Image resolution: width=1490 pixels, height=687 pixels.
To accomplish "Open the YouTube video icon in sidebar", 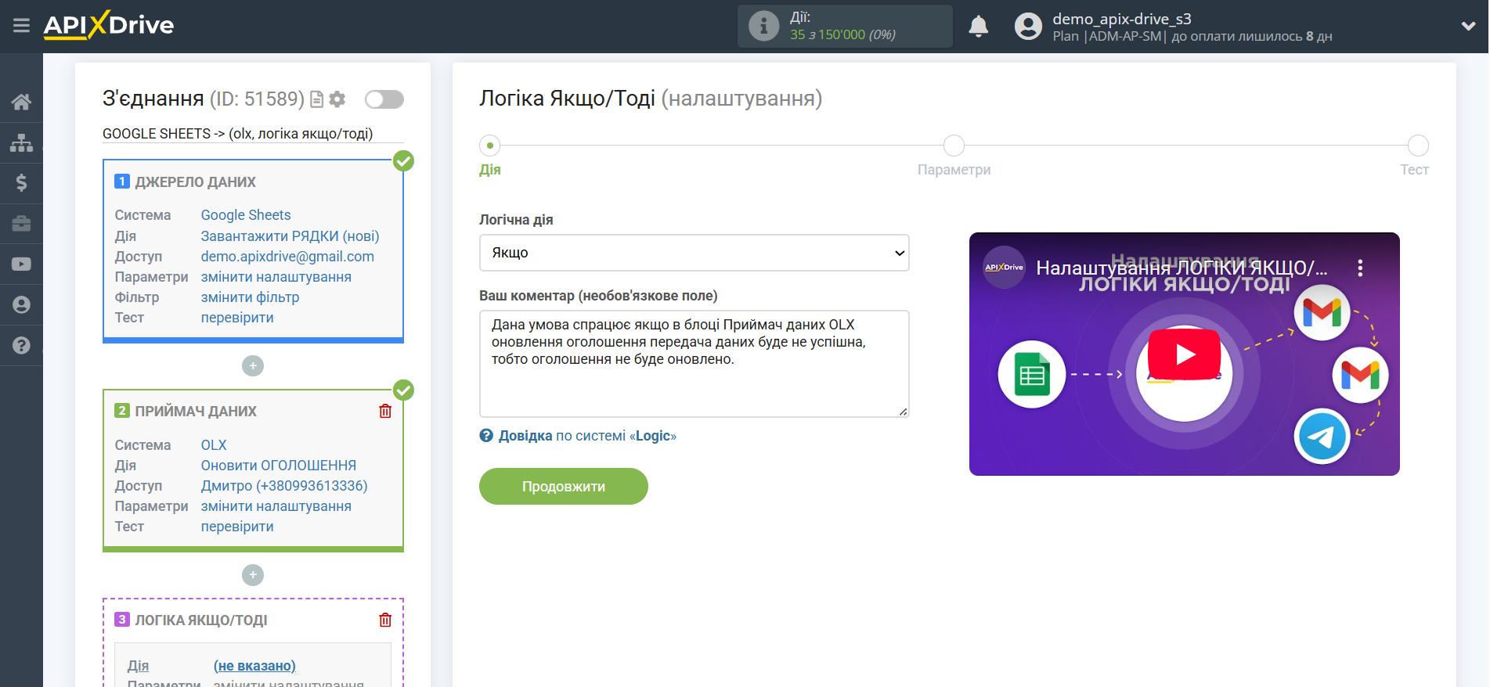I will tap(21, 264).
